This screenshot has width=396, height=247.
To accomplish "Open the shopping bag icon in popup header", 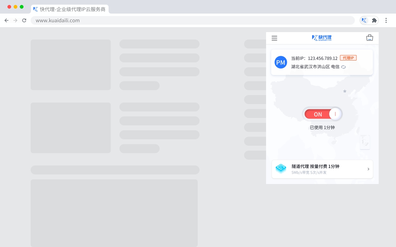I will pos(370,37).
